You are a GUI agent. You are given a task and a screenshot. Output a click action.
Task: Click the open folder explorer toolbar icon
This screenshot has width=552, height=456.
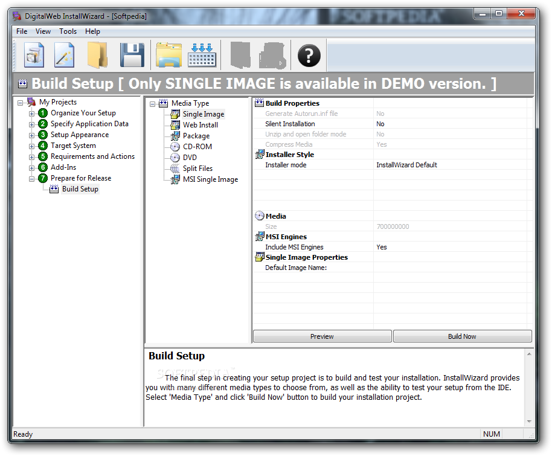[169, 55]
